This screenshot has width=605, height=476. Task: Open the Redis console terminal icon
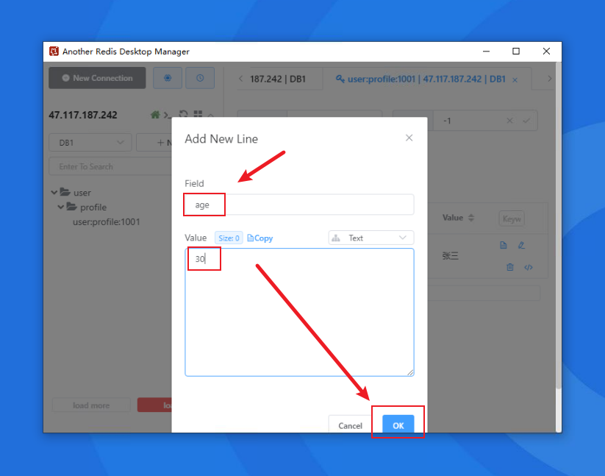(167, 115)
